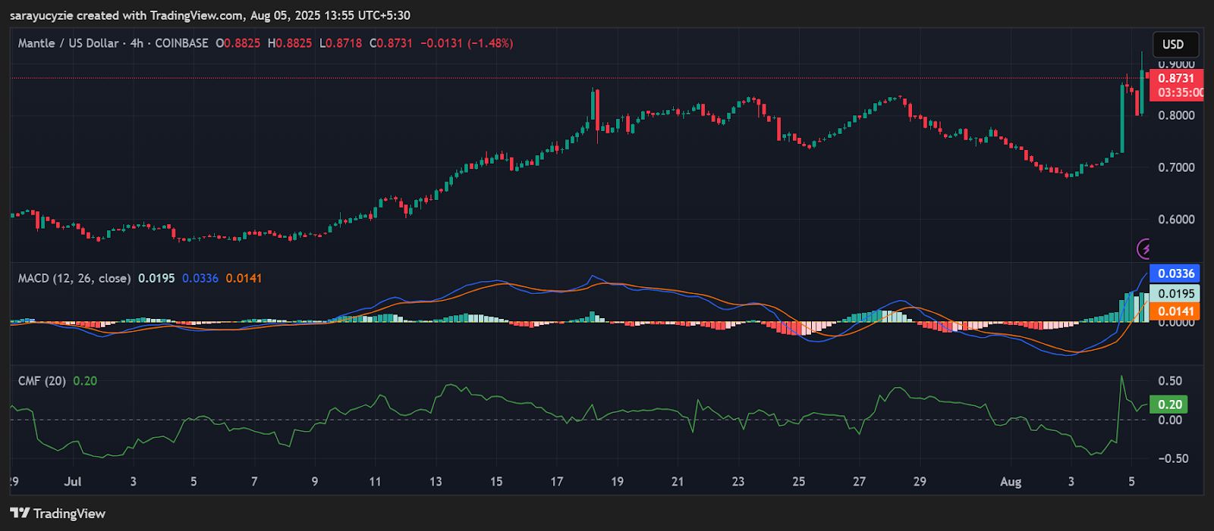The width and height of the screenshot is (1214, 531).
Task: Click the 19 date label on time axis
Action: [617, 482]
